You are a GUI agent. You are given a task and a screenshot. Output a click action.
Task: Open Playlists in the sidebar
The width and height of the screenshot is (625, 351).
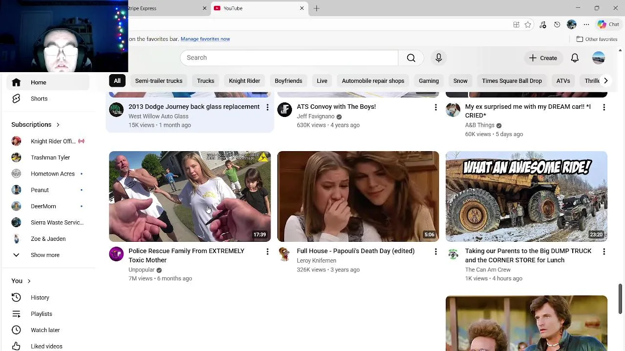click(x=48, y=314)
